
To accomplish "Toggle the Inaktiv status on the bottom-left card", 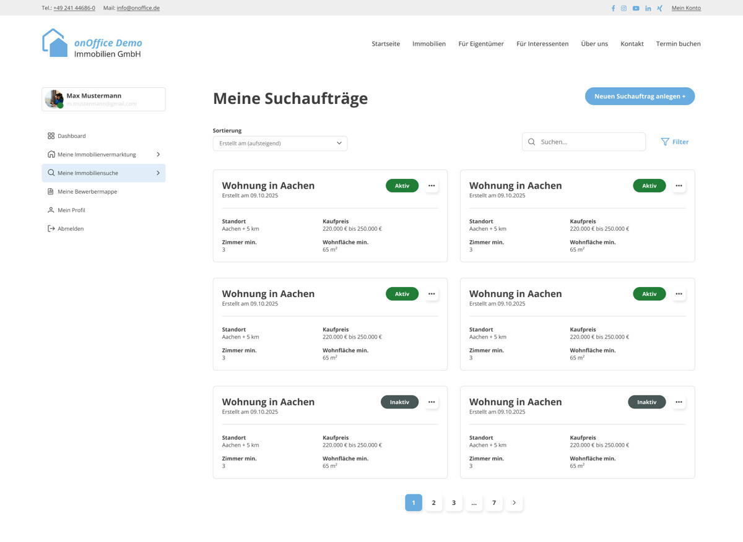I will coord(399,402).
